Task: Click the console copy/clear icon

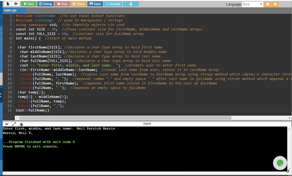Action: (x=21, y=124)
